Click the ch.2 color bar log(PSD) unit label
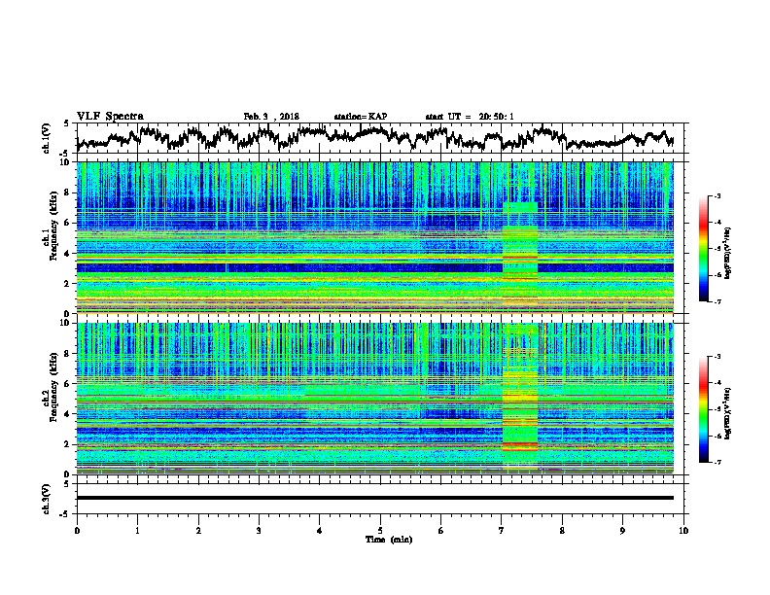 [728, 413]
